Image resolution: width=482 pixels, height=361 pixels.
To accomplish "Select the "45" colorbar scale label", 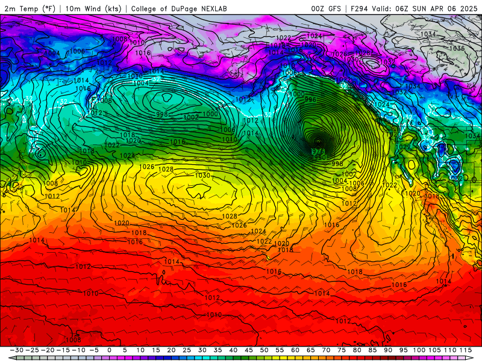I will click(248, 350).
